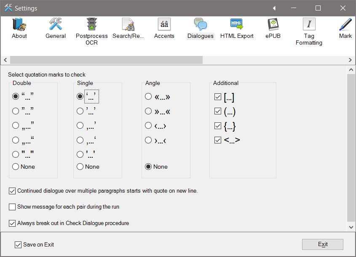The image size is (356, 257).
Task: Select Angle »...« reversed guillemets option
Action: click(x=148, y=111)
